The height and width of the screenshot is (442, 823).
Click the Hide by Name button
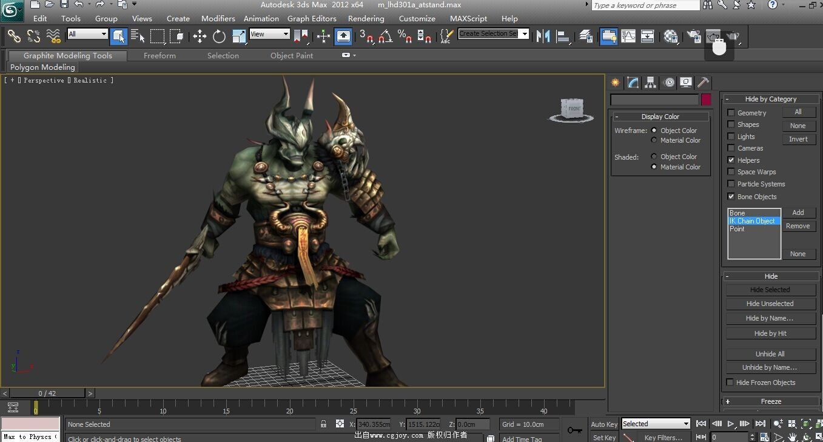770,318
